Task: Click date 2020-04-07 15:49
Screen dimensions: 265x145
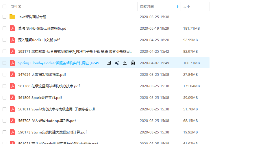Action: (155, 63)
